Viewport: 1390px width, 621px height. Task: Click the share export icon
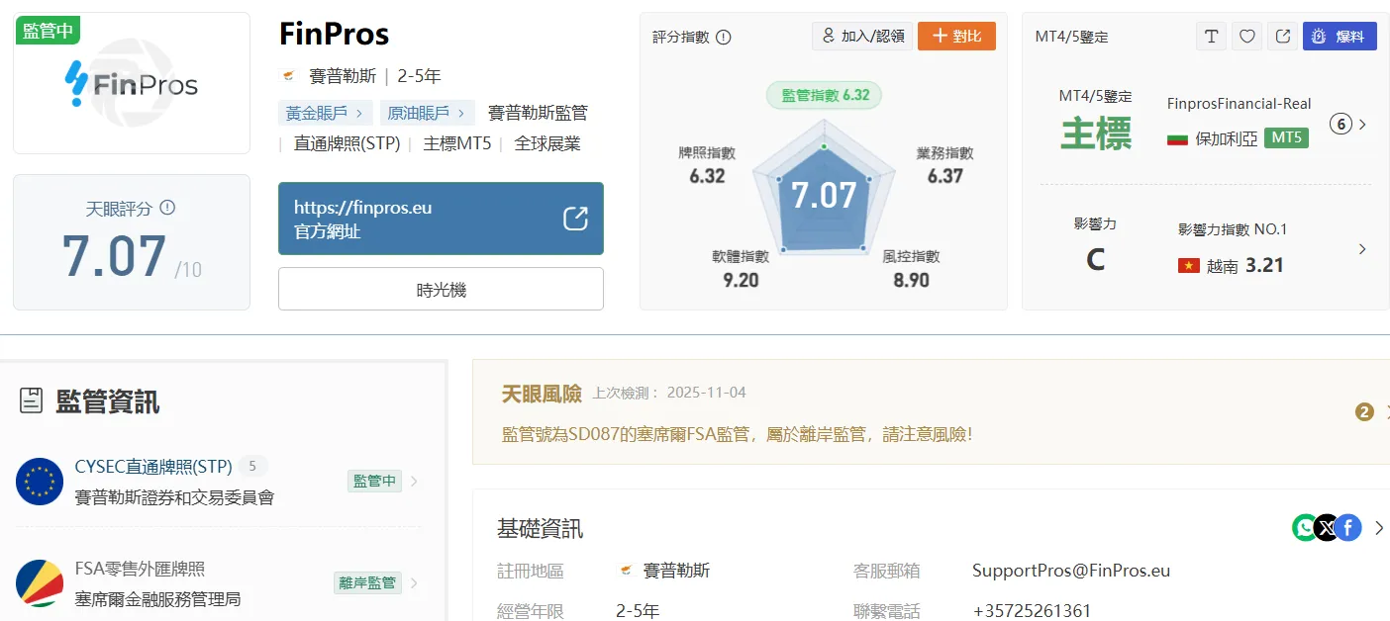coord(1283,37)
